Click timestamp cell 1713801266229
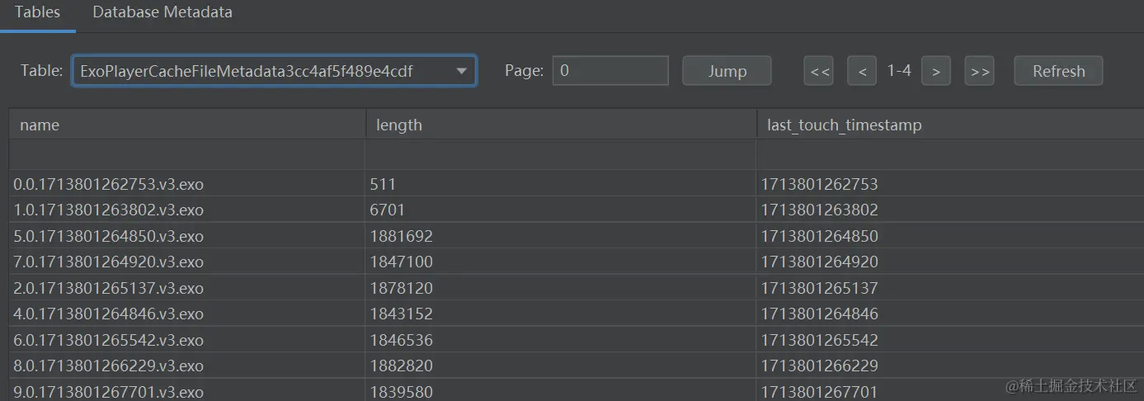This screenshot has height=401, width=1144. click(950, 366)
